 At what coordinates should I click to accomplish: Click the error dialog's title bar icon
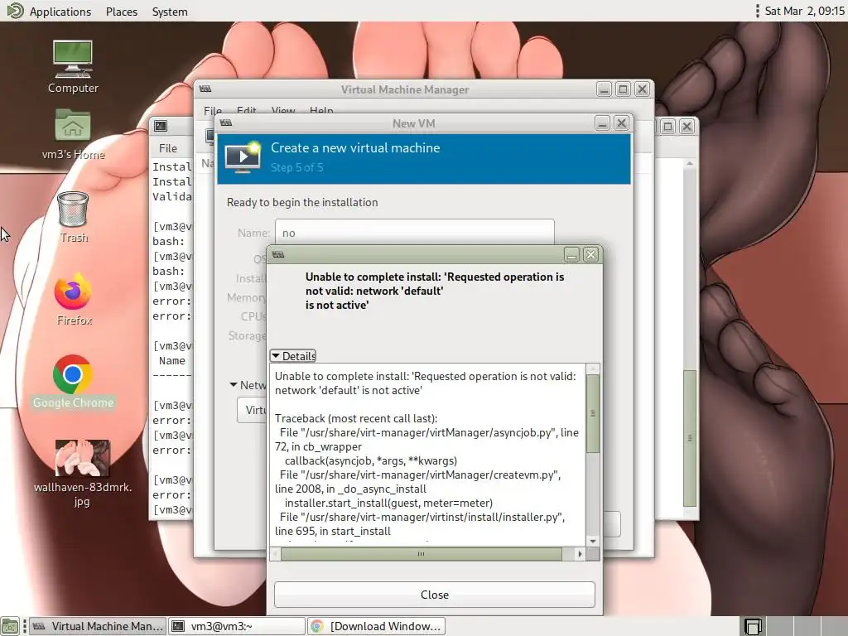pos(278,254)
